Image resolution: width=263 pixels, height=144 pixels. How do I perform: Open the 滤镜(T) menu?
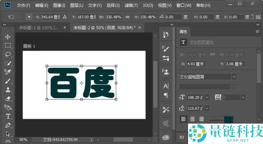(131, 5)
